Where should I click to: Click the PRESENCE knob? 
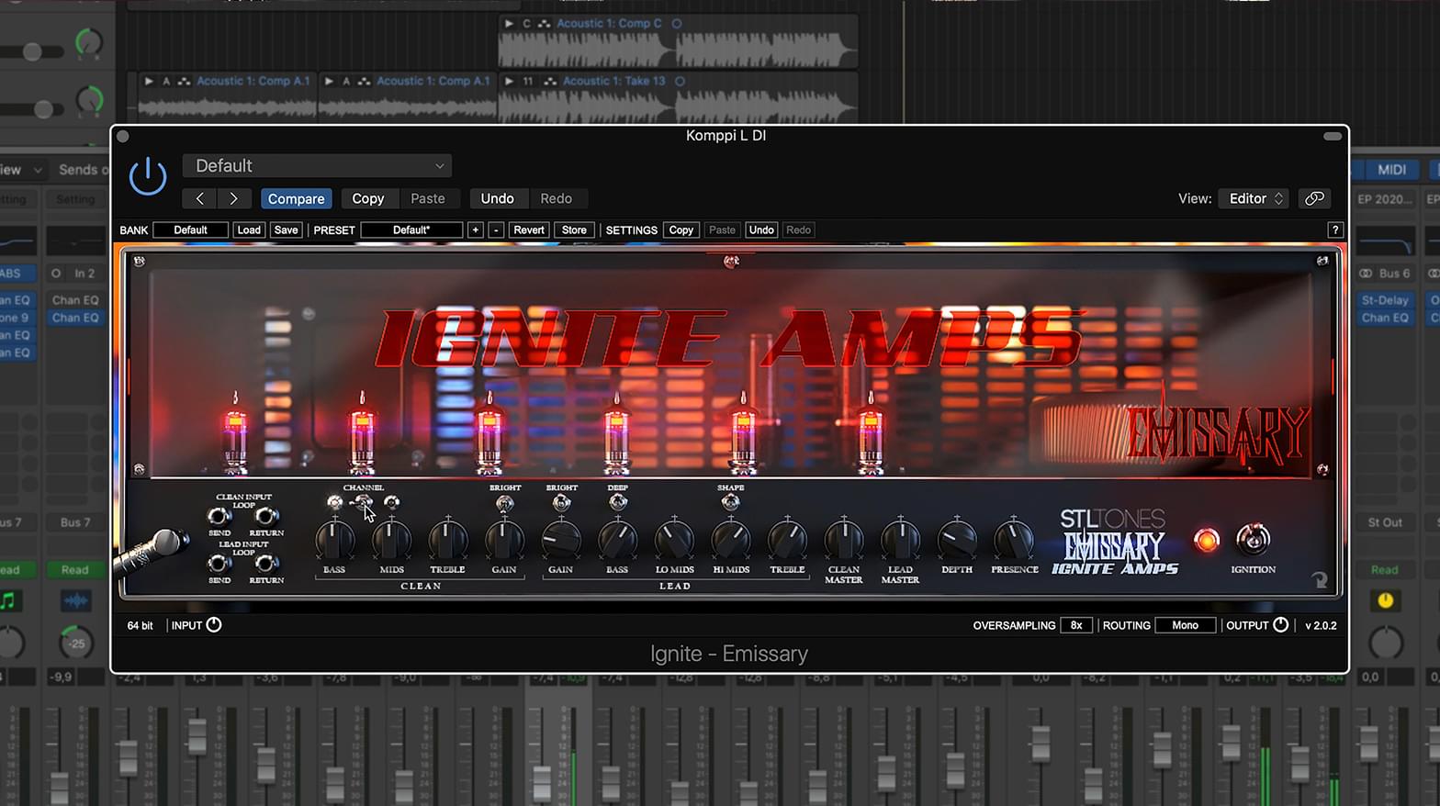(1014, 540)
